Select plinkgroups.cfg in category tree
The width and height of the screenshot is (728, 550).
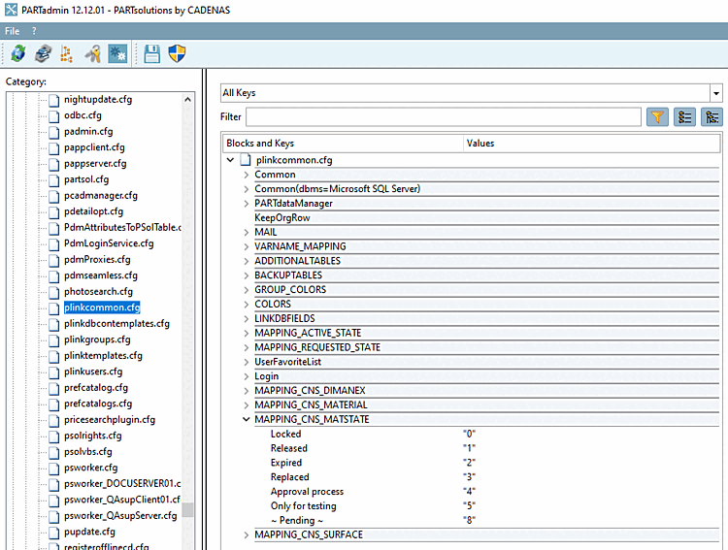pos(97,340)
